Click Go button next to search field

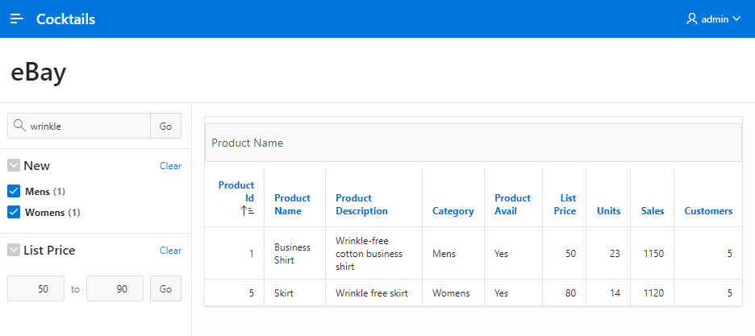[x=165, y=126]
